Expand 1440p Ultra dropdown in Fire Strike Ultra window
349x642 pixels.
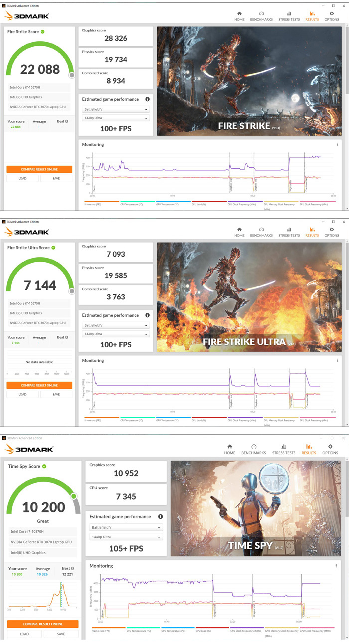tap(115, 334)
